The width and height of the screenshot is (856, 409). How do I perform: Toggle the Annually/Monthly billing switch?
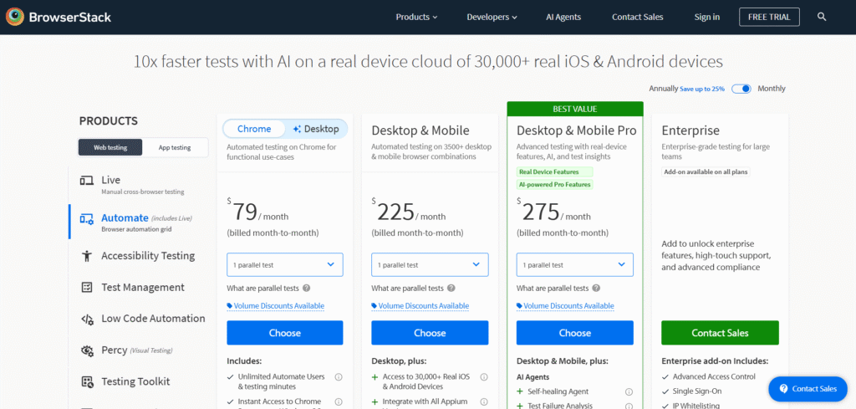[x=741, y=89]
